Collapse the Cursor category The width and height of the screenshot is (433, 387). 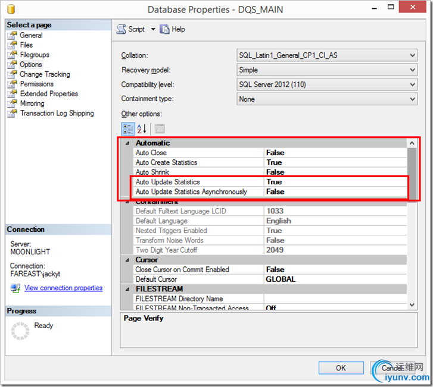pyautogui.click(x=127, y=260)
